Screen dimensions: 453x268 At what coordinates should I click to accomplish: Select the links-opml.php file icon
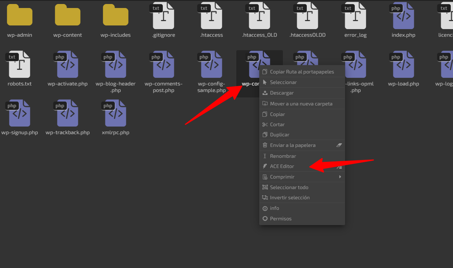(355, 64)
